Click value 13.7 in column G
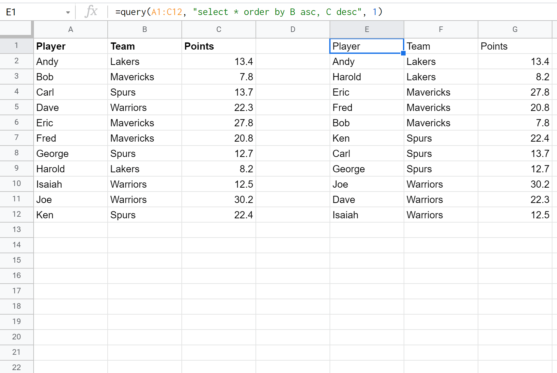Viewport: 557px width, 373px height. [x=540, y=154]
